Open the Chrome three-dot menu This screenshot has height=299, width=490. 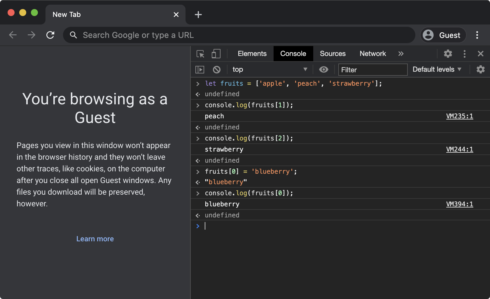[477, 35]
